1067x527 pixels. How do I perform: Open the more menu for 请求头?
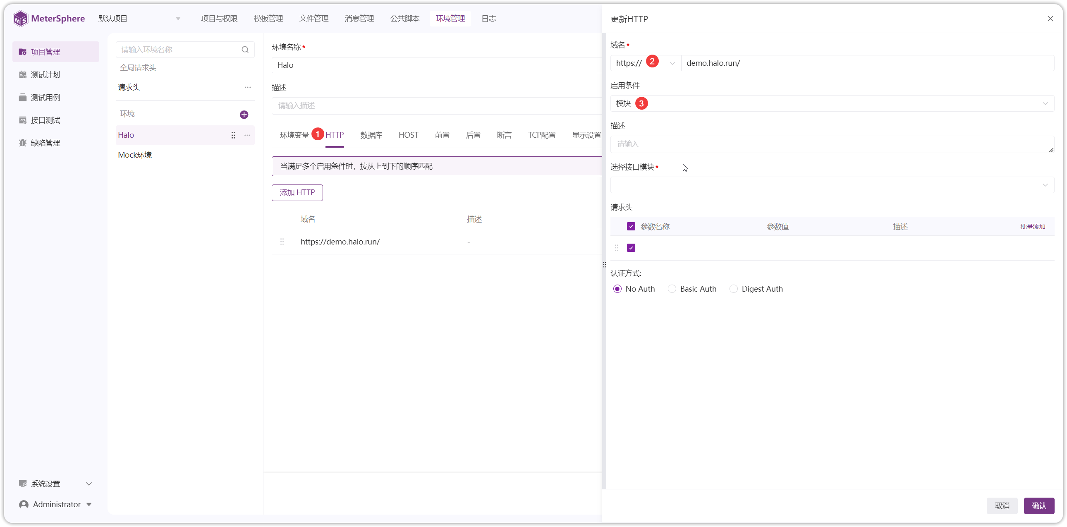[x=248, y=87]
